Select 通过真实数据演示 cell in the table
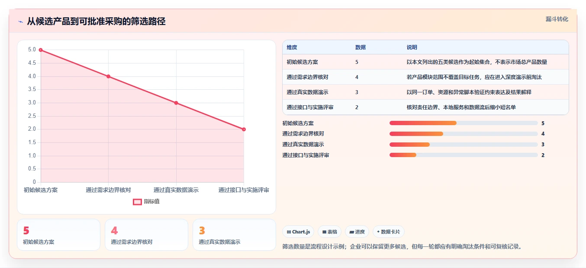Image resolution: width=586 pixels, height=268 pixels. 308,92
